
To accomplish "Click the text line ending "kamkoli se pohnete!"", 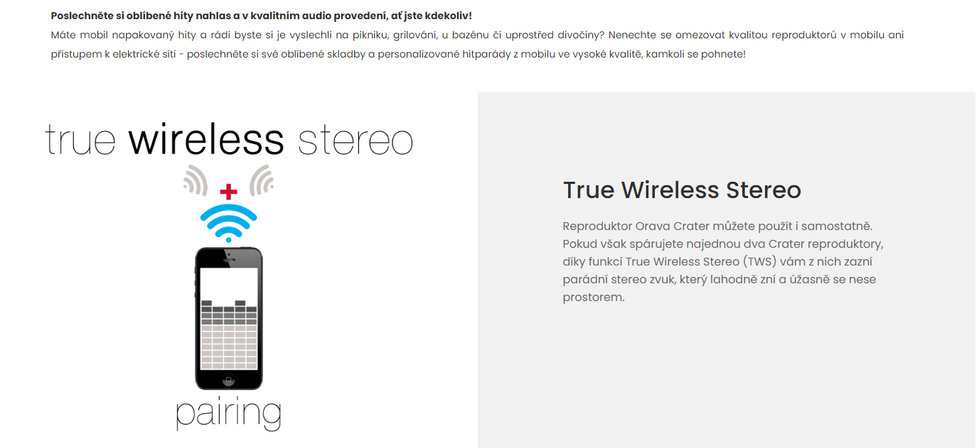I will point(398,54).
